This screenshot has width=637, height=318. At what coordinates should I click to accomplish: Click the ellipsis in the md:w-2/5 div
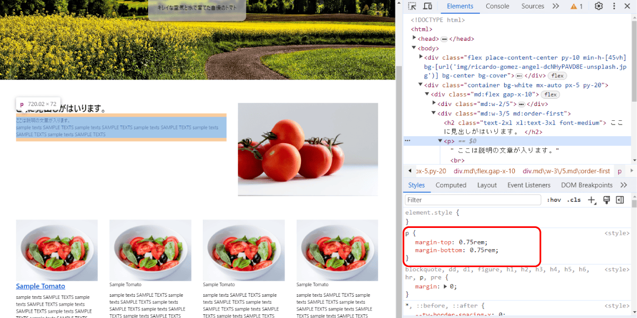(x=521, y=104)
